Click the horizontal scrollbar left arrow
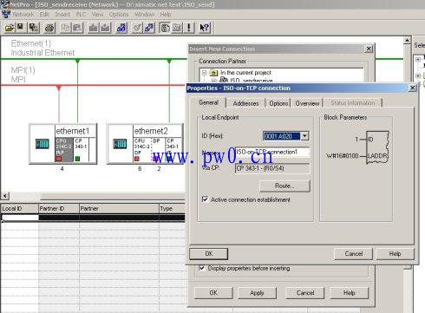 5,196
